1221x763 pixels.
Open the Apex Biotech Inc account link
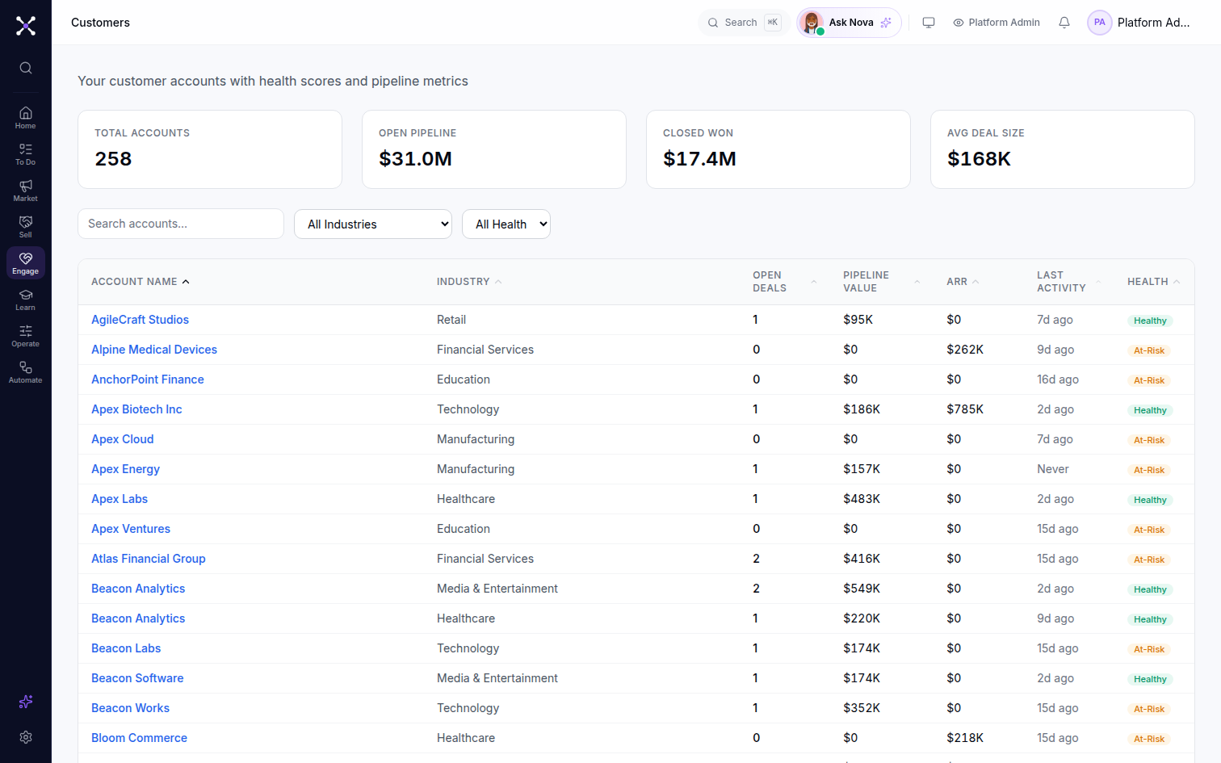[x=136, y=409]
